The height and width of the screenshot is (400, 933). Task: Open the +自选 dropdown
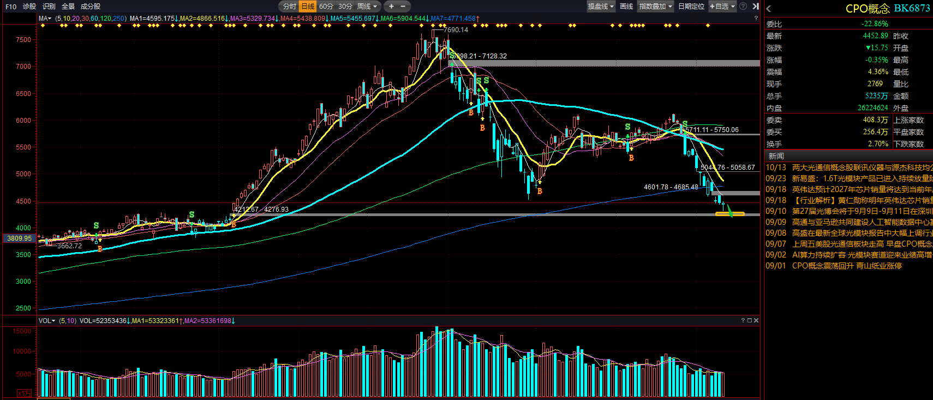tap(722, 7)
